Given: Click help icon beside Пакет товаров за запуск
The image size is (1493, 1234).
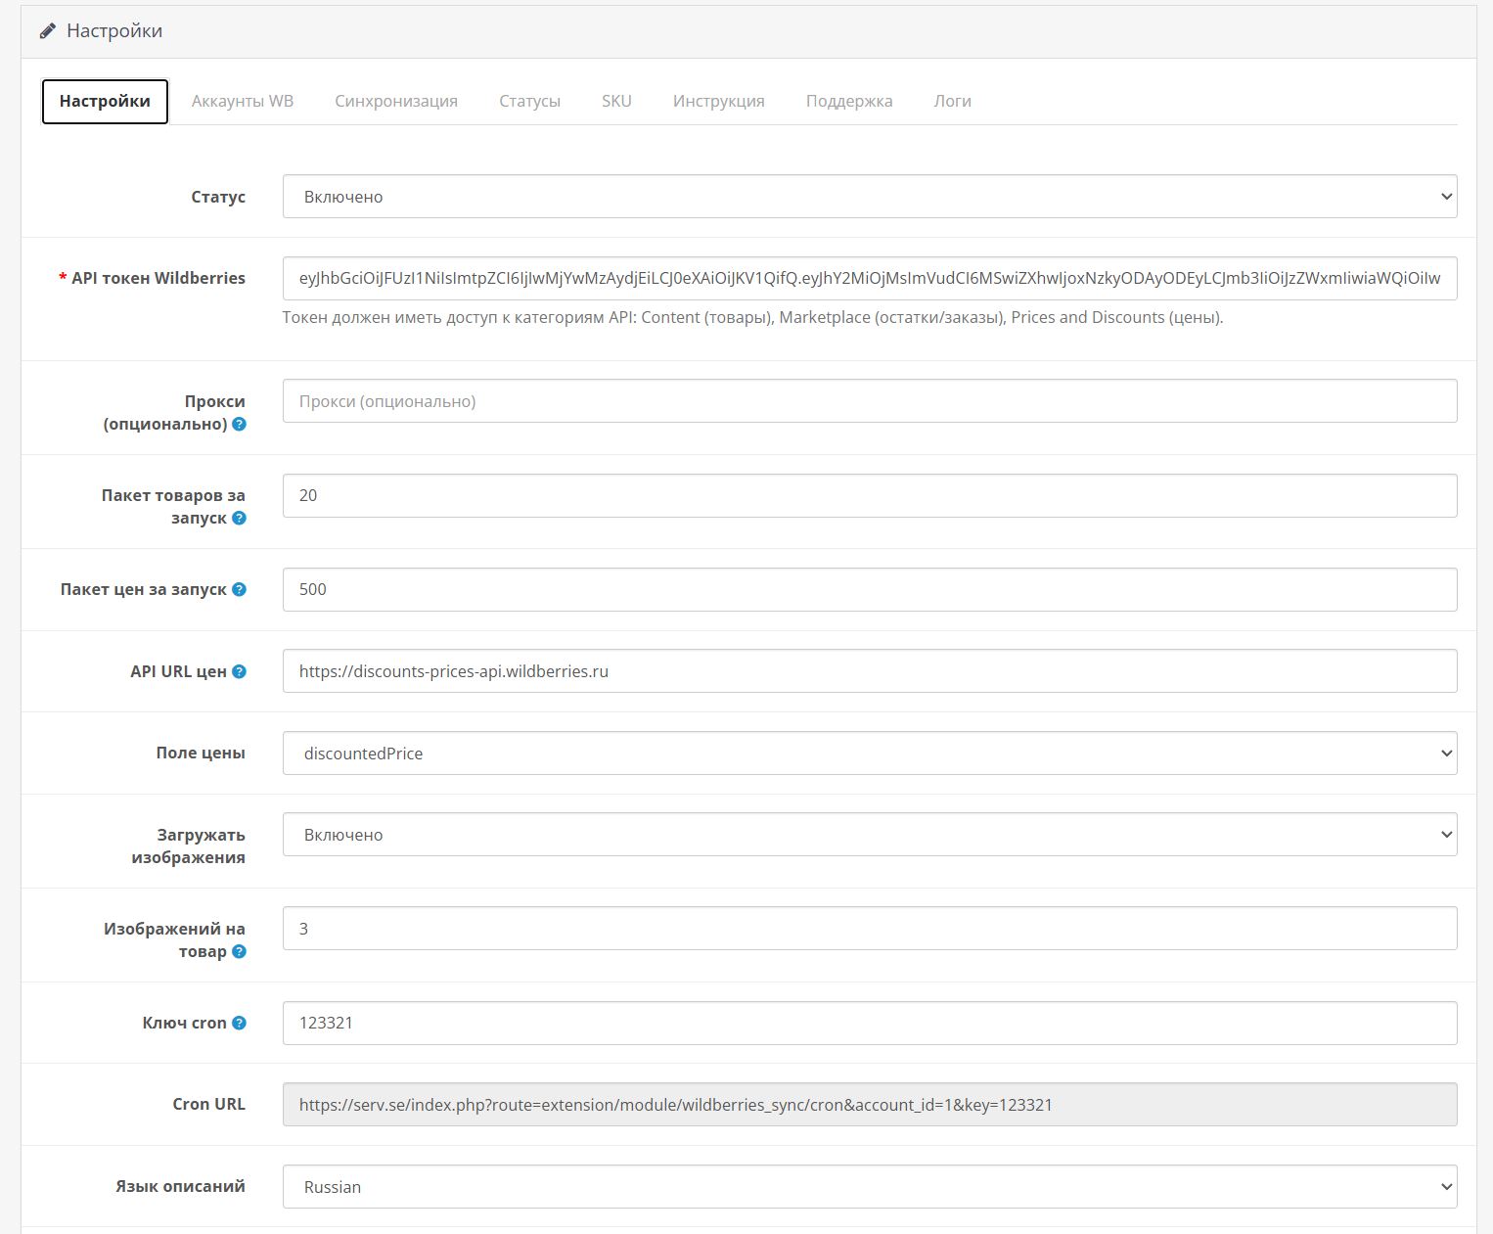Looking at the screenshot, I should tap(239, 519).
